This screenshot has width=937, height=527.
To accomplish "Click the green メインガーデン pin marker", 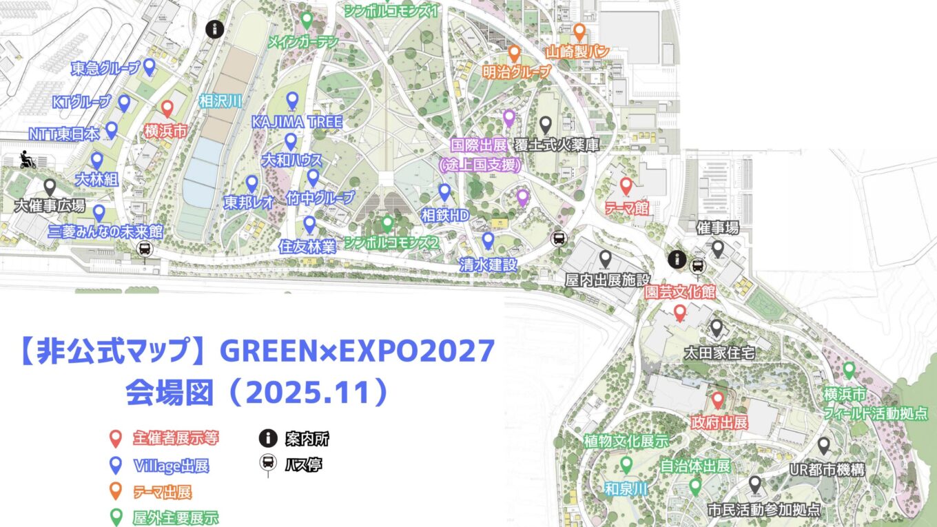I will [307, 20].
